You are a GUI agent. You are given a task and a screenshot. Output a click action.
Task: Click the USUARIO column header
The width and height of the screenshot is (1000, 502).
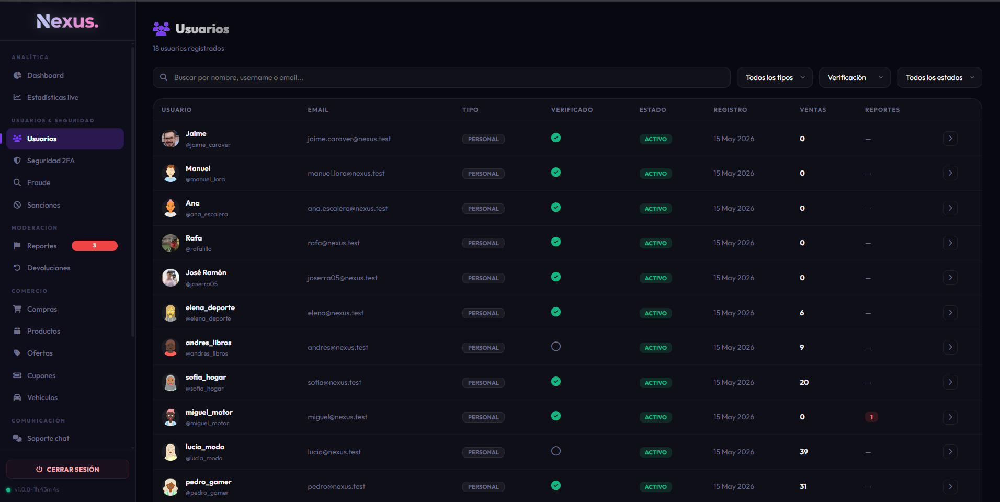click(176, 110)
